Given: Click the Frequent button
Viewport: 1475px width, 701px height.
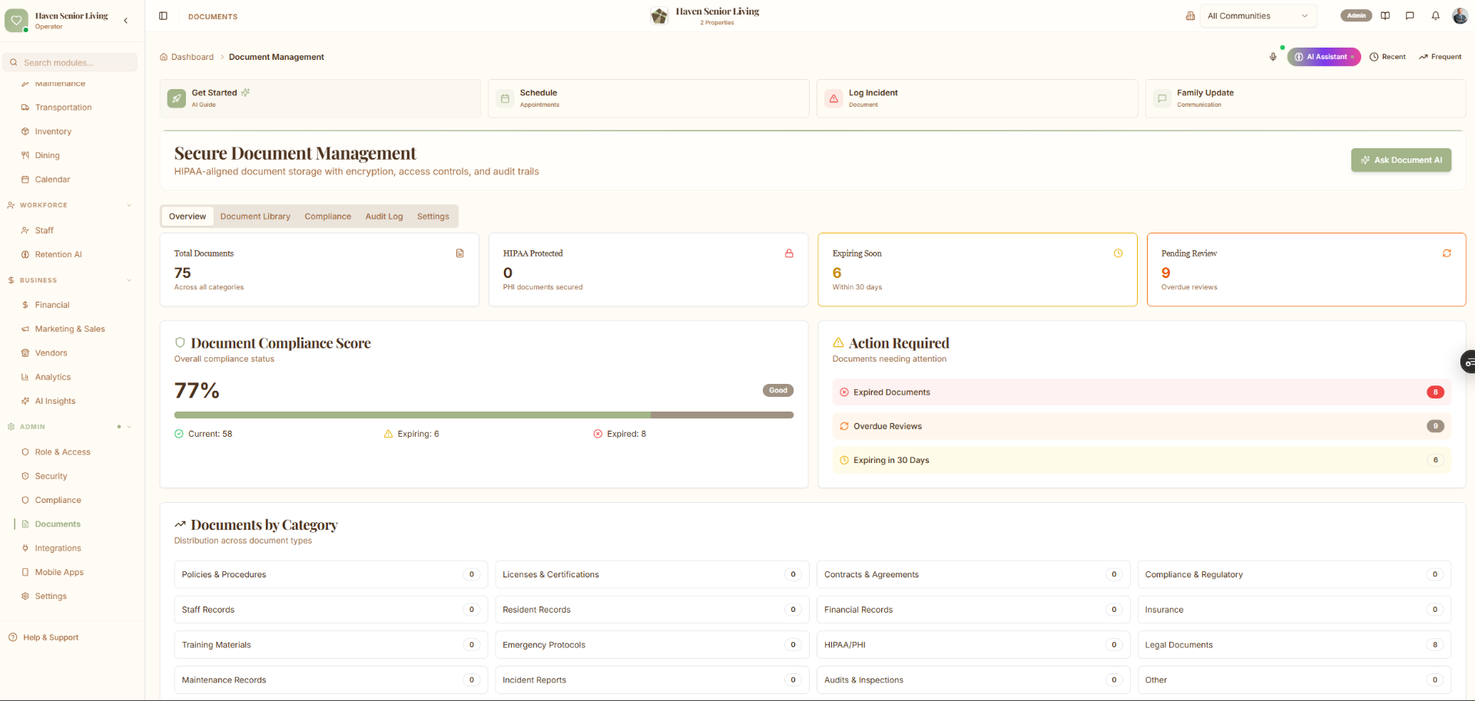Looking at the screenshot, I should click(1440, 57).
